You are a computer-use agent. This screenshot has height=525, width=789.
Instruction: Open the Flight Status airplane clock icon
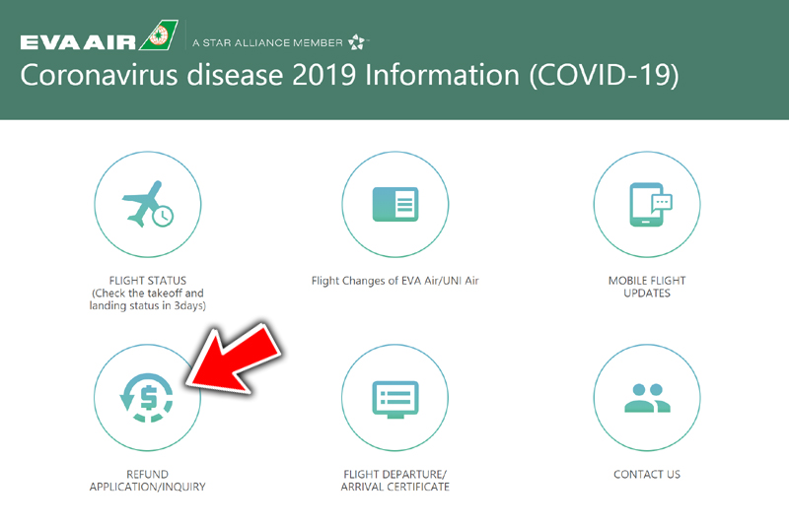coord(147,205)
